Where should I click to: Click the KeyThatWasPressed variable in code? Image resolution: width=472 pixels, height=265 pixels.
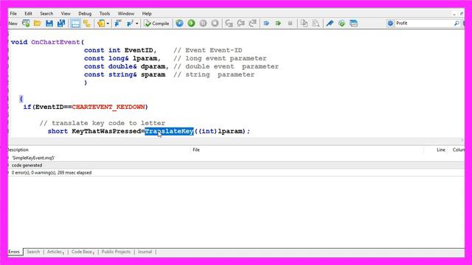106,131
